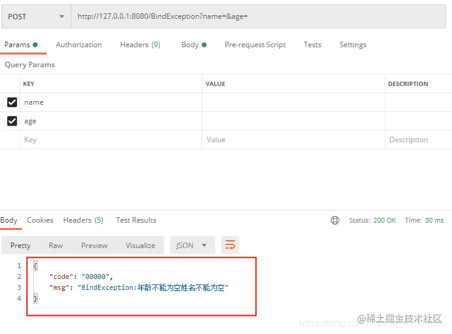Click the "msg" BindException response line
The height and width of the screenshot is (334, 452).
pos(139,287)
